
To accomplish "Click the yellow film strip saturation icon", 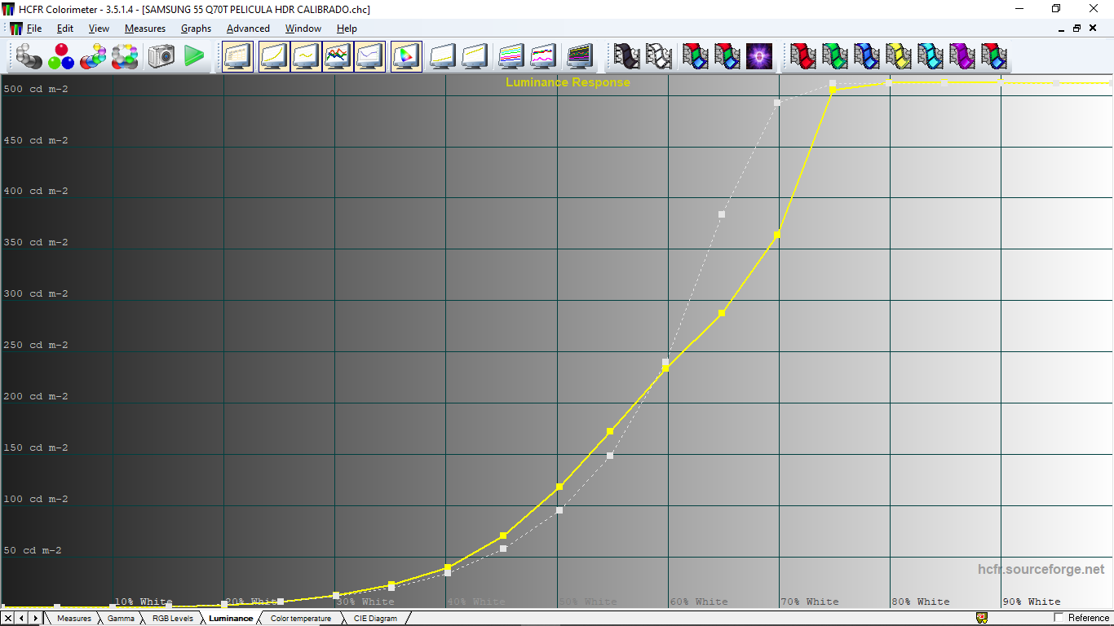I will 899,56.
